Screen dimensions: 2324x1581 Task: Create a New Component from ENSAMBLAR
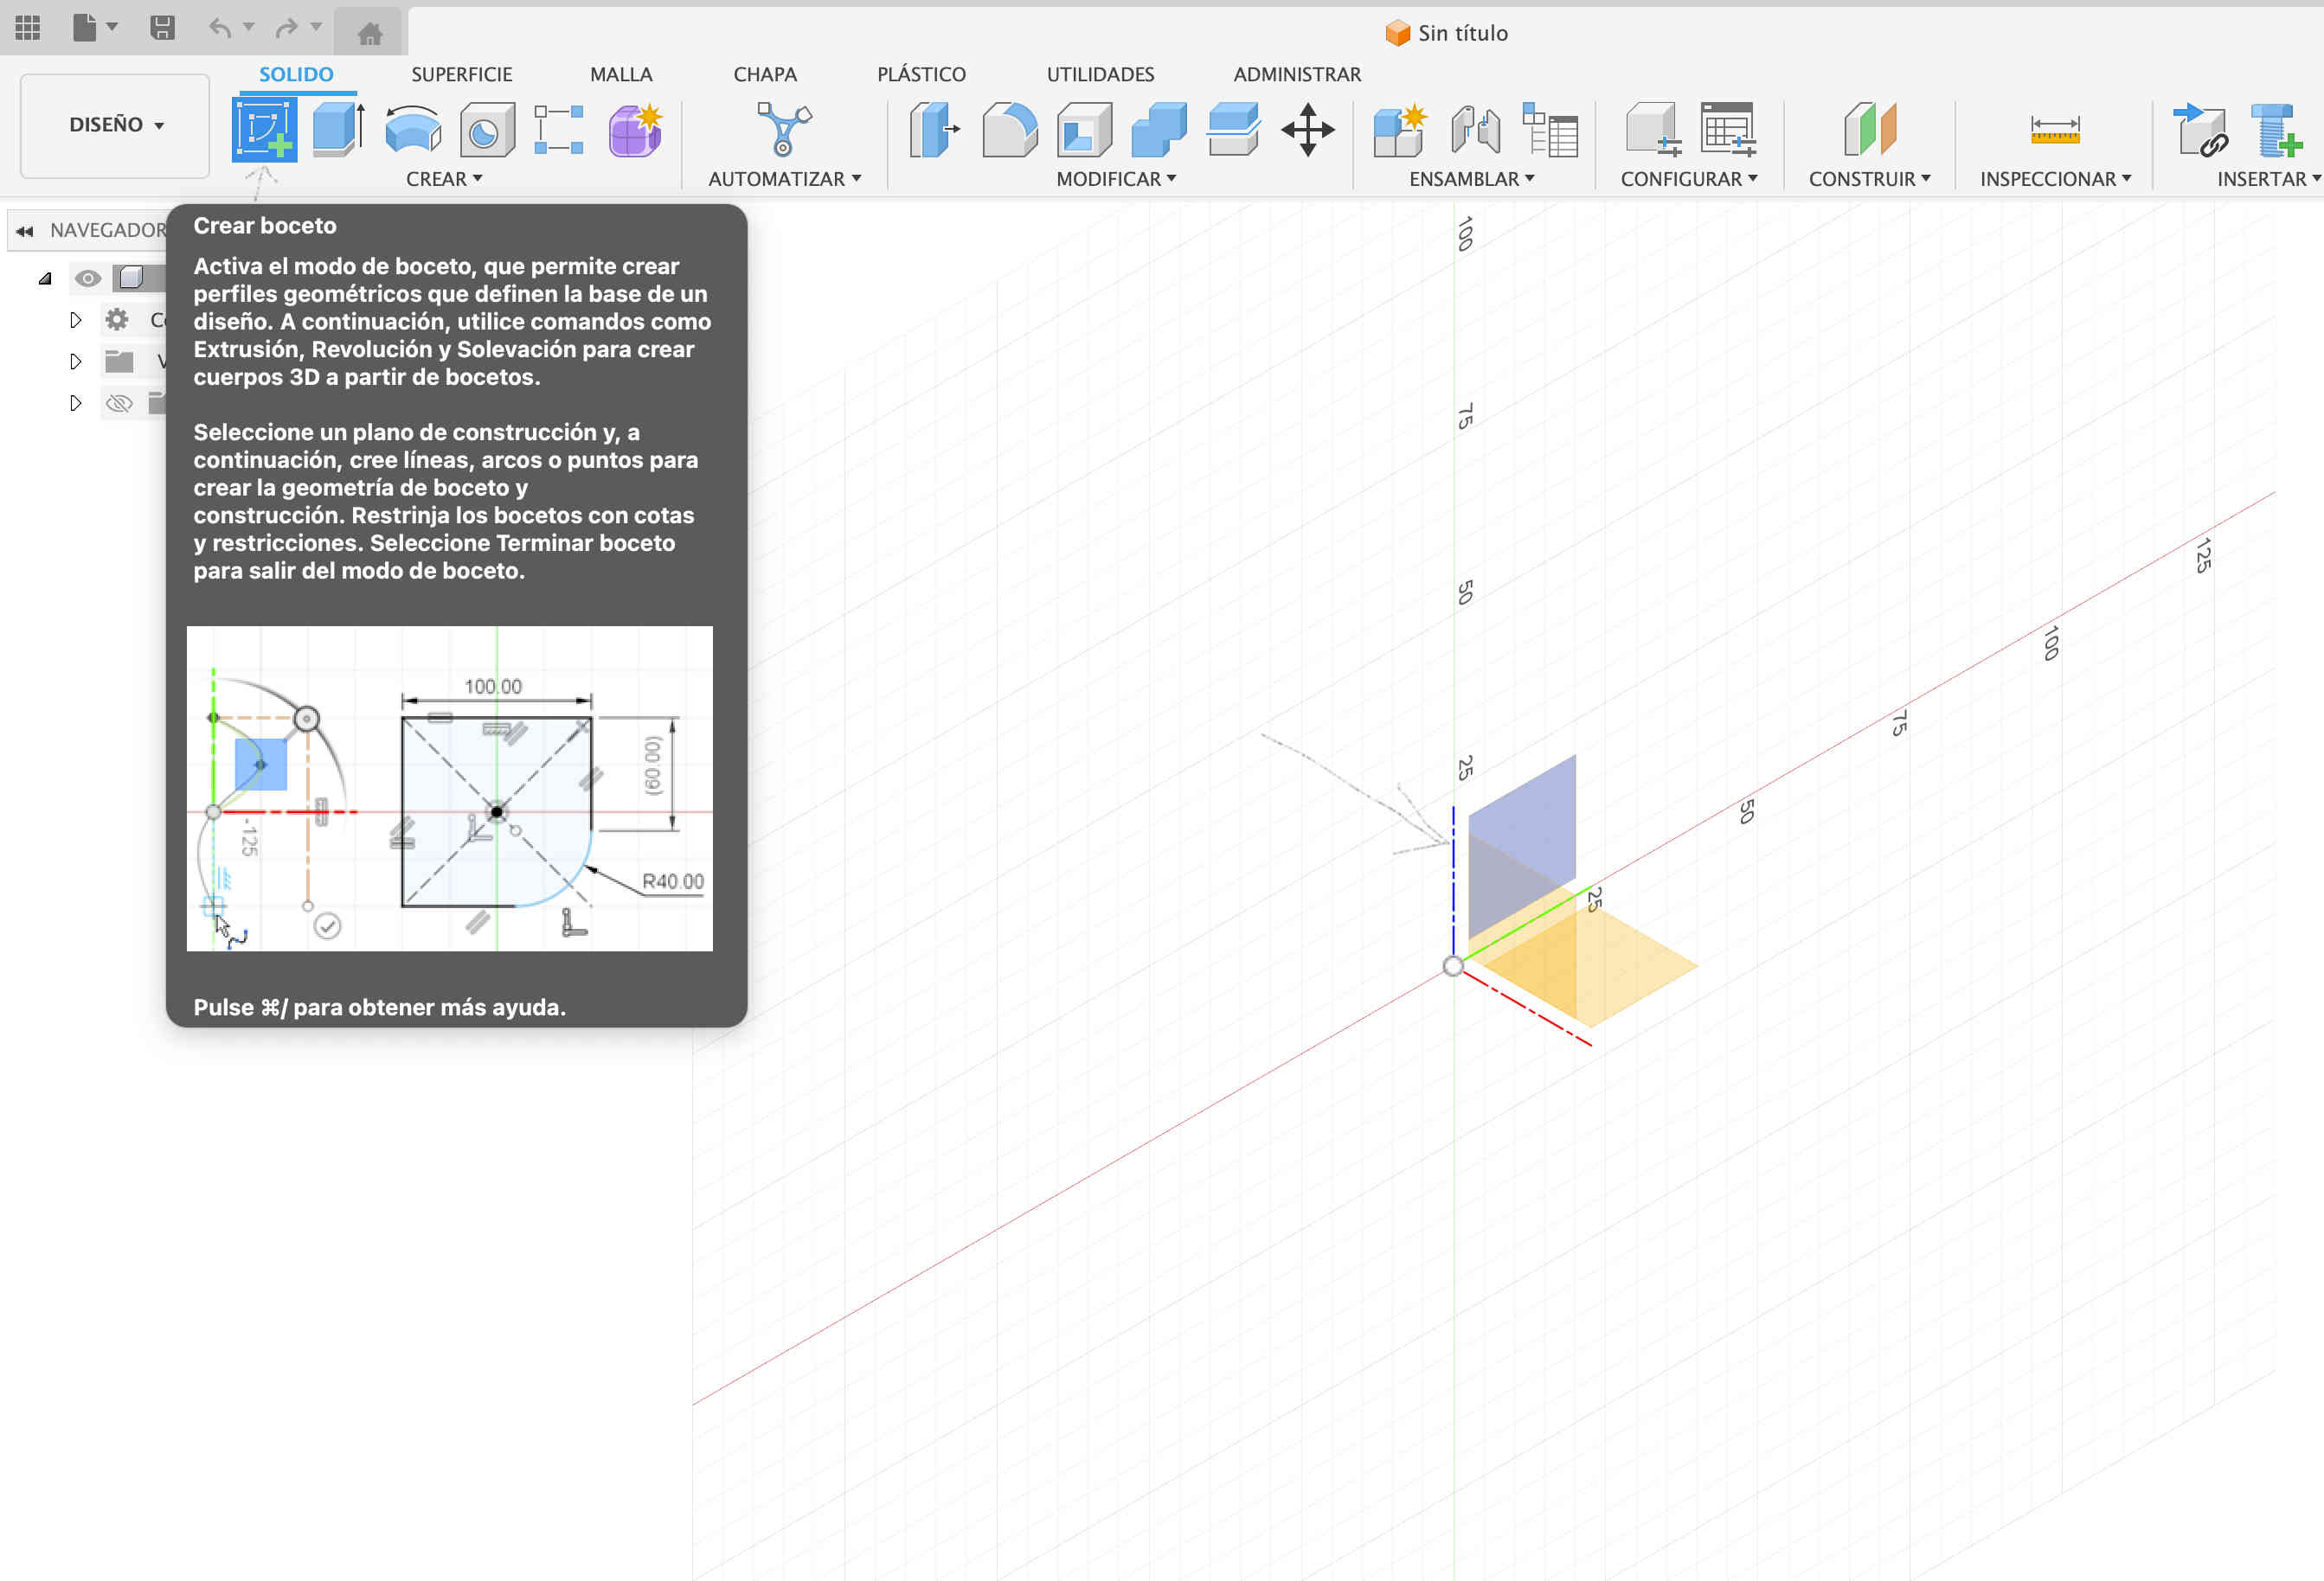1400,130
